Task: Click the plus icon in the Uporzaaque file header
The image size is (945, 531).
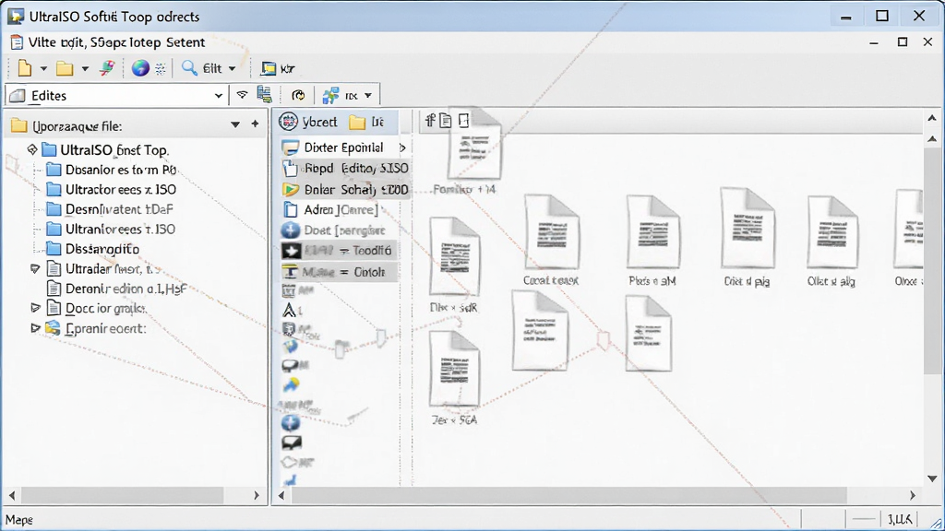Action: tap(255, 124)
